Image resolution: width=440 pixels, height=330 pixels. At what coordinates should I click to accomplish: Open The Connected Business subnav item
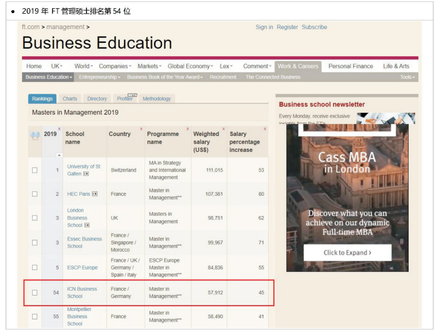pos(273,77)
